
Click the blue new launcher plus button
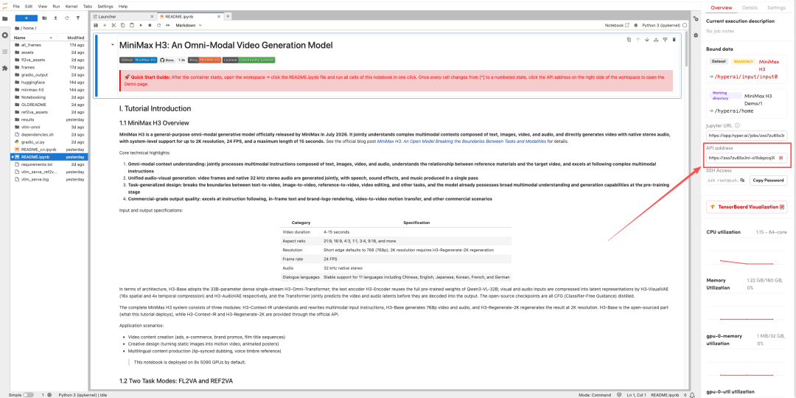(26, 18)
